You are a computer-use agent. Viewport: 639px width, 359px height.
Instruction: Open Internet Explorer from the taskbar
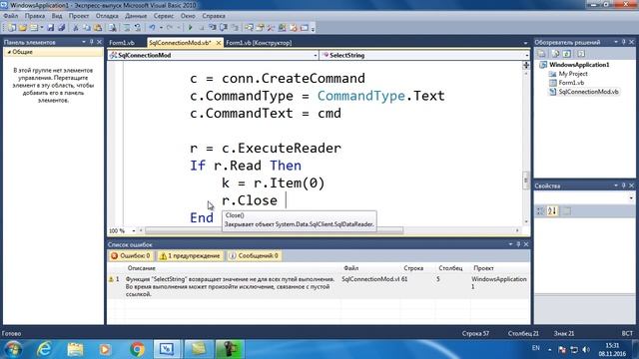click(44, 349)
